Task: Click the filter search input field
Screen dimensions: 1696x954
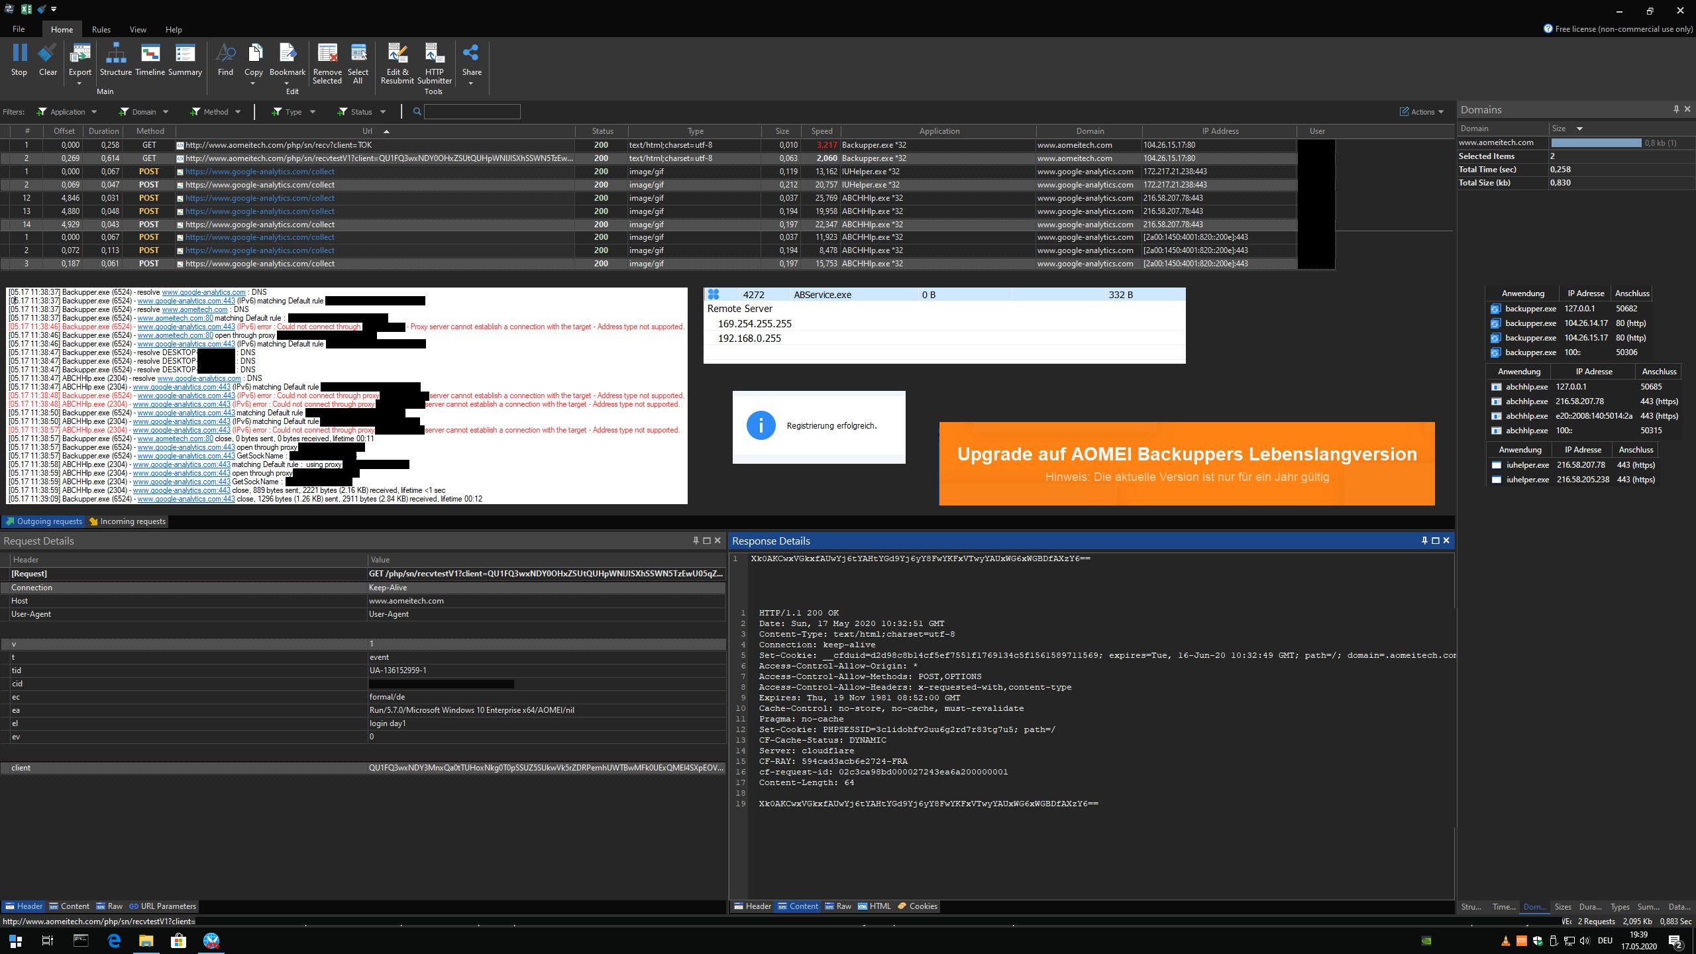Action: pos(472,112)
